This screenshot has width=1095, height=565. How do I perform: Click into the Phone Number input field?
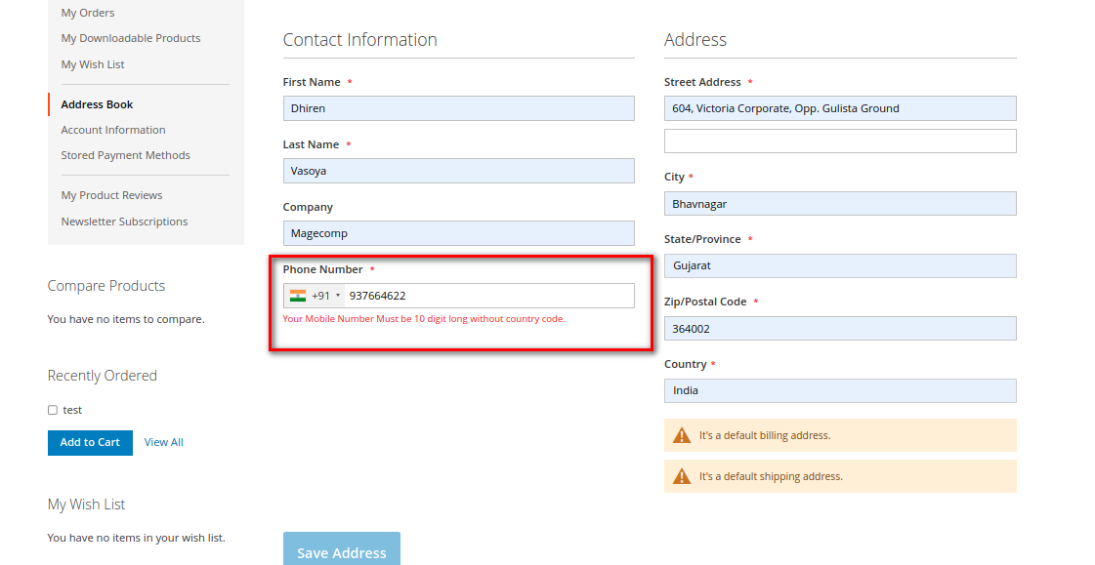(x=488, y=296)
